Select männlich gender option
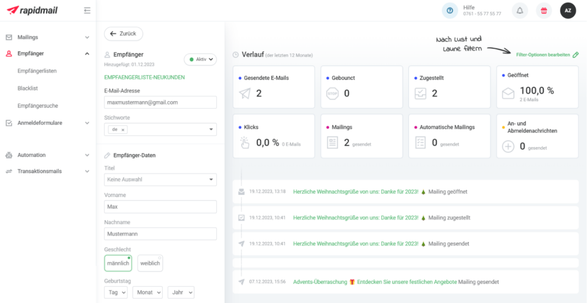587x303 pixels. coord(118,263)
